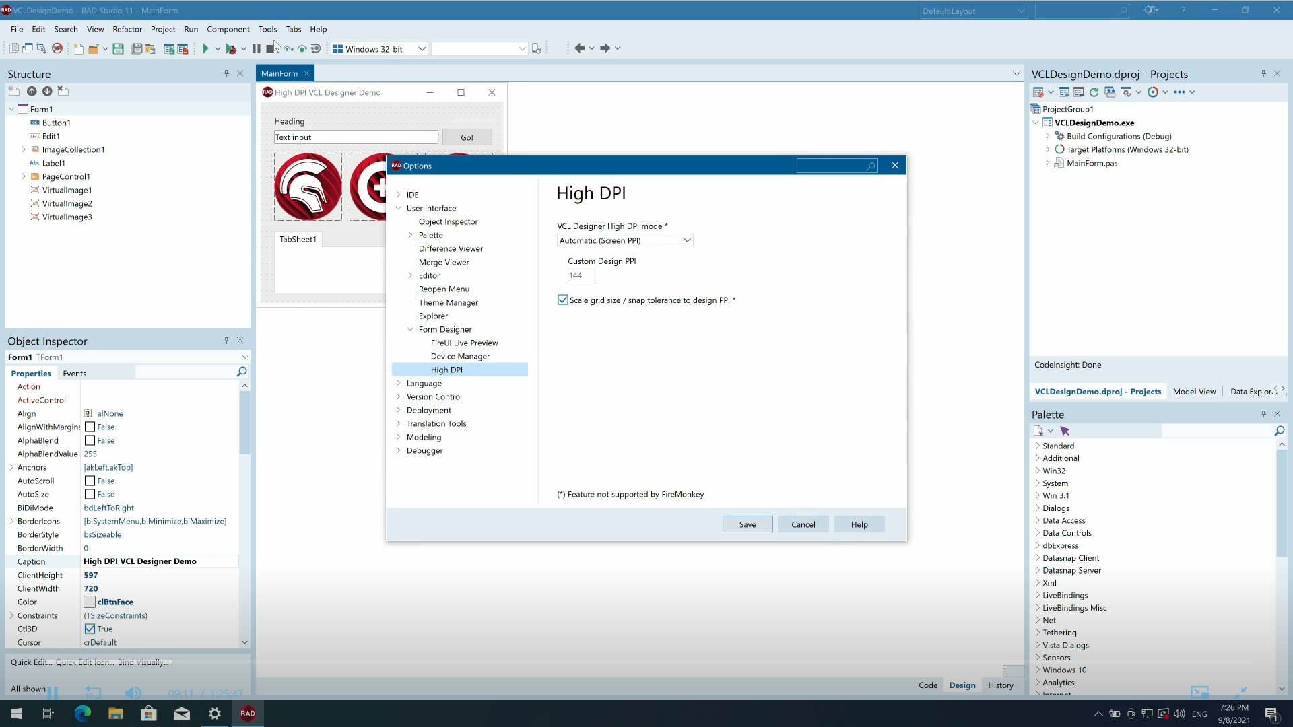The height and width of the screenshot is (727, 1293).
Task: Toggle the Ctl3D True checkbox
Action: [x=90, y=629]
